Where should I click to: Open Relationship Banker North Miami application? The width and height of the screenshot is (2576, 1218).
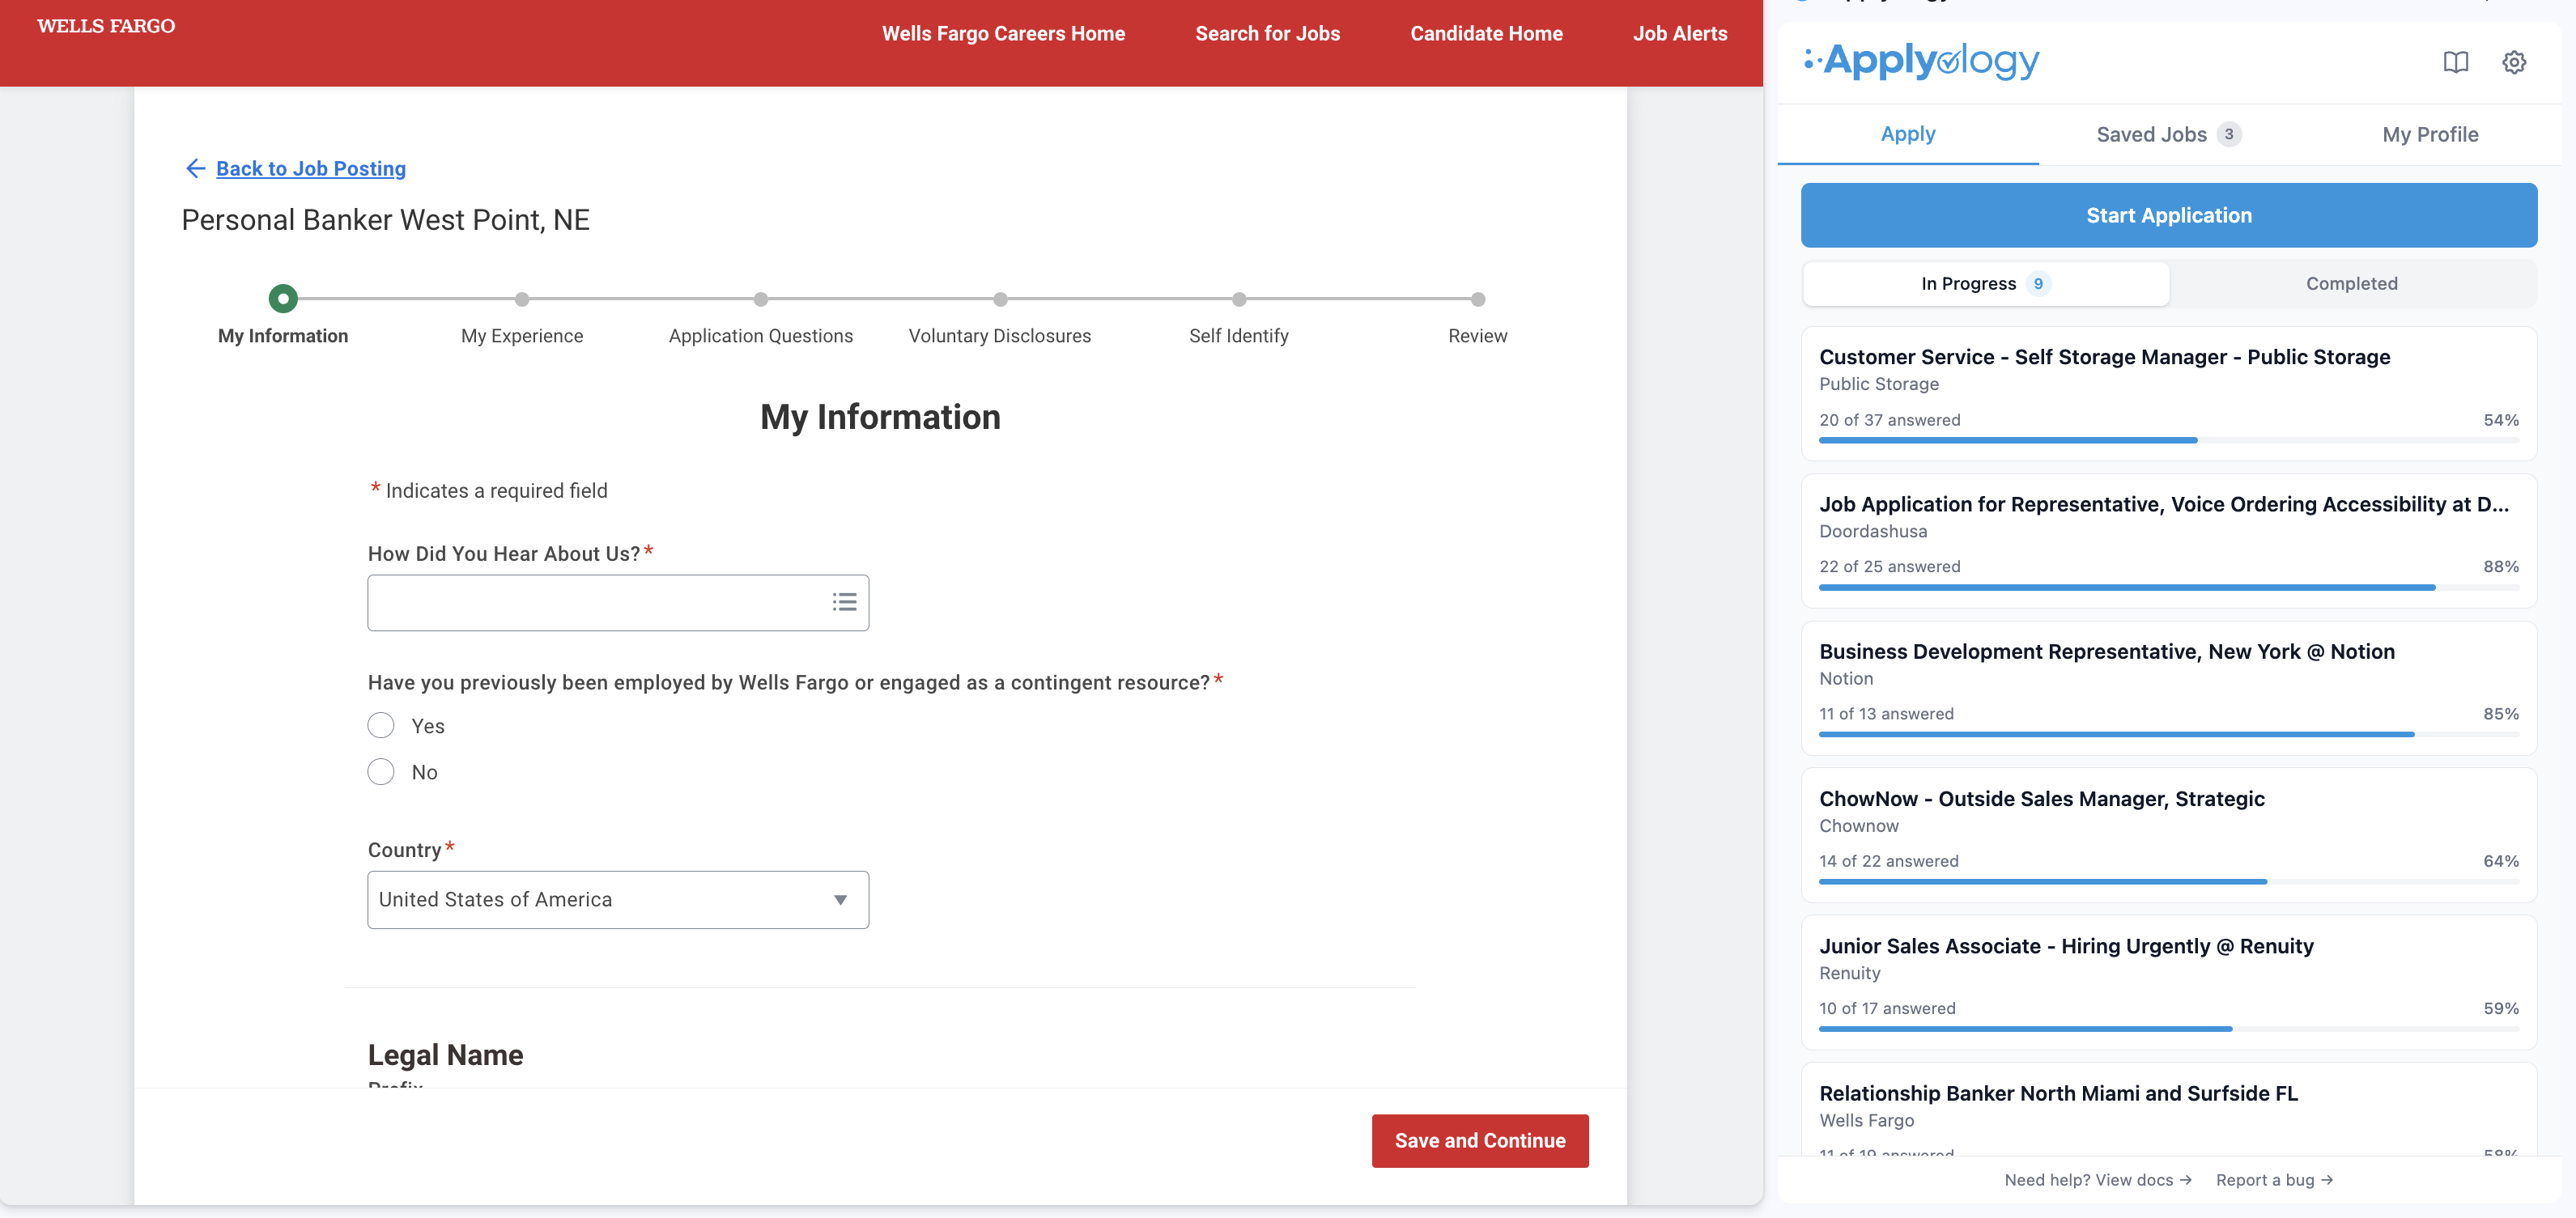click(2168, 1110)
